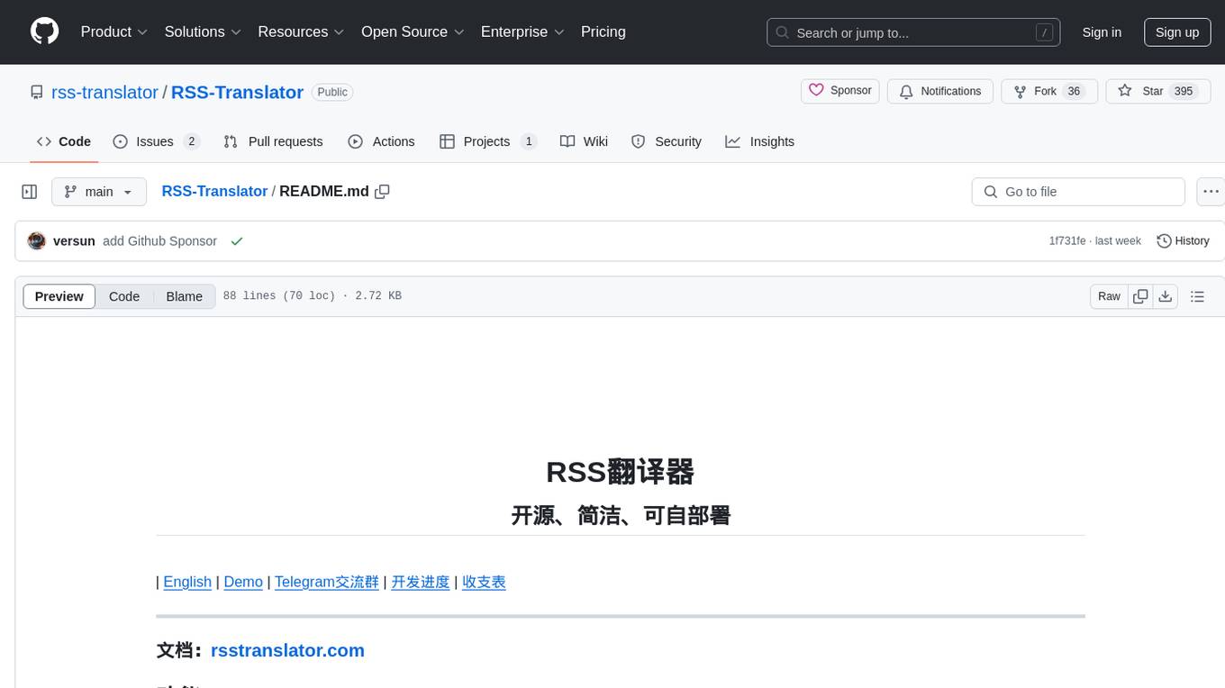Viewport: 1225px width, 688px height.
Task: Switch to the Issues tab
Action: click(156, 141)
